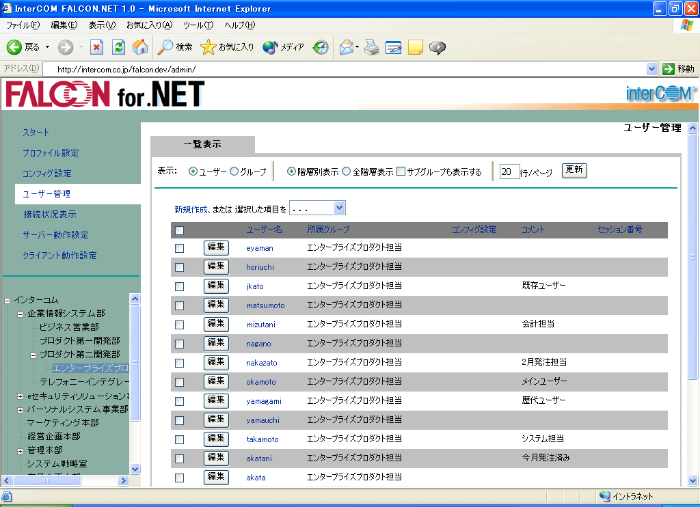
Task: Click the IE Back arrow icon
Action: click(14, 47)
